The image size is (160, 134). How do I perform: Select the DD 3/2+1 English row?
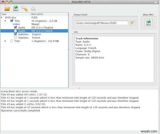[x=34, y=28]
